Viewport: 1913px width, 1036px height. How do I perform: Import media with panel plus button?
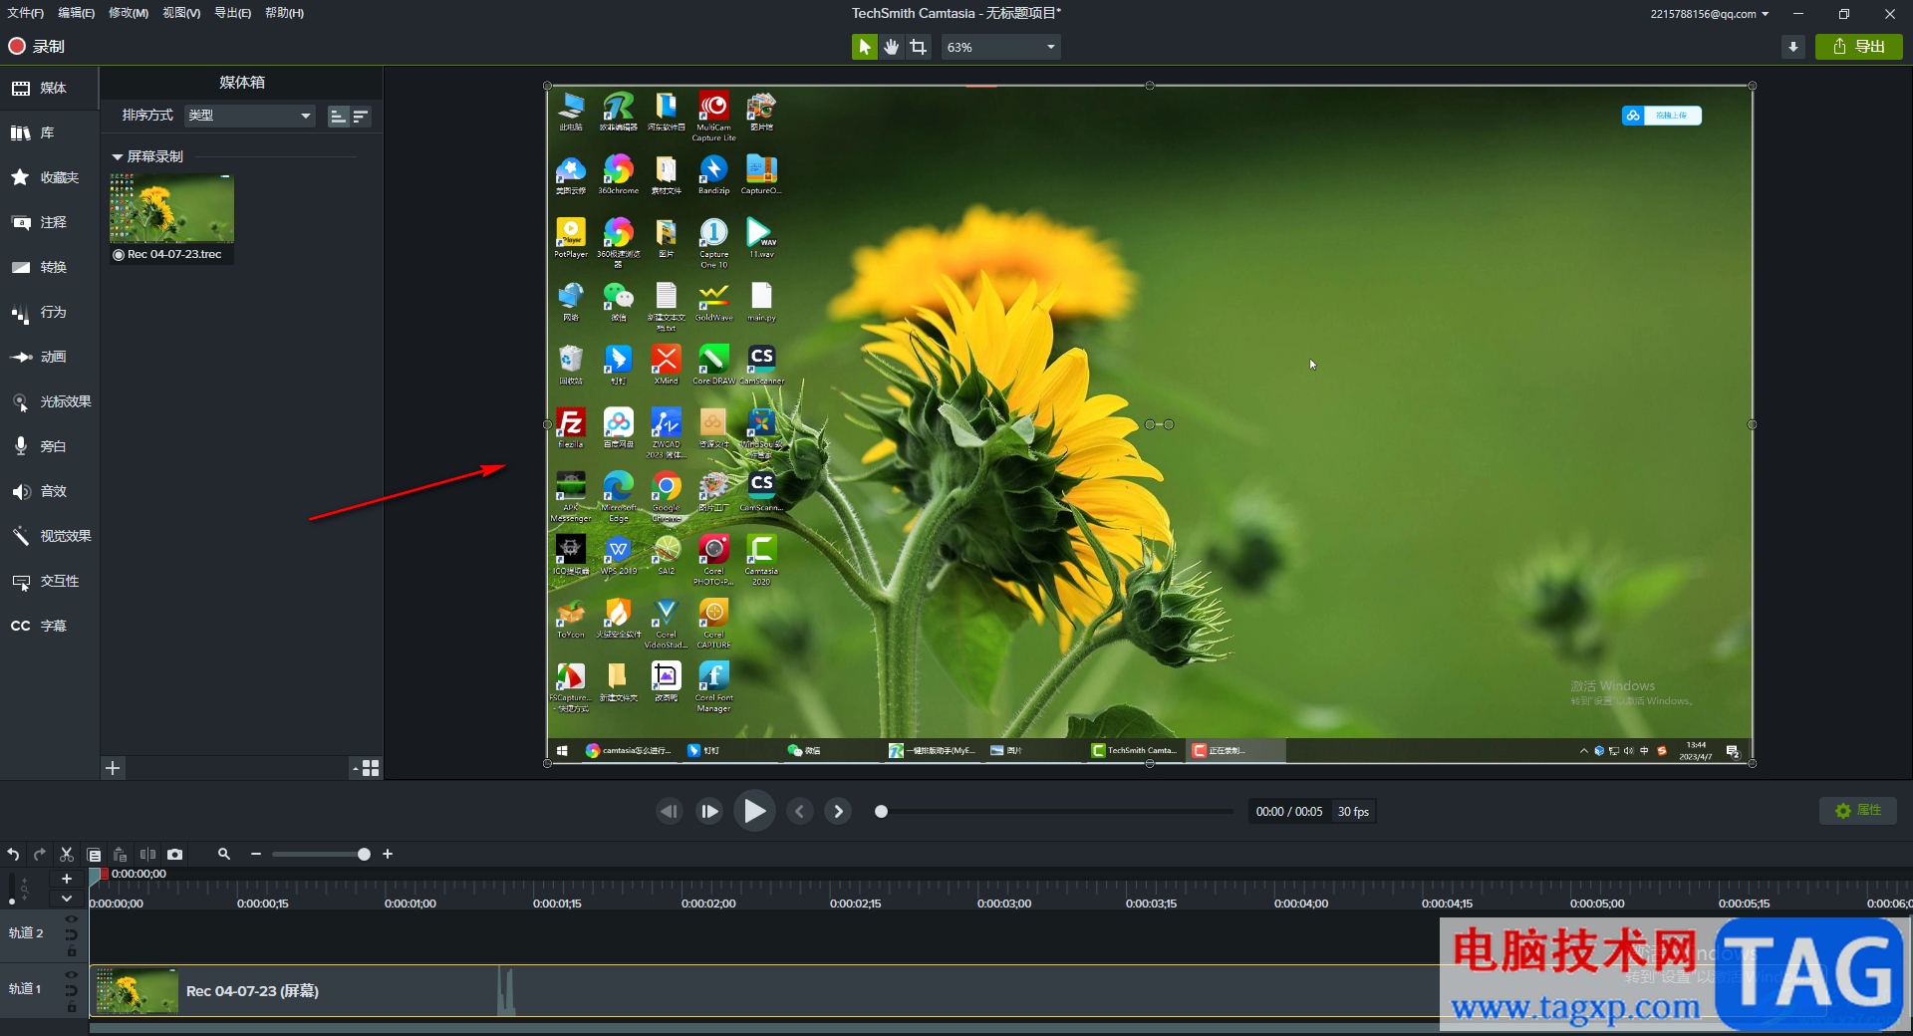point(113,768)
